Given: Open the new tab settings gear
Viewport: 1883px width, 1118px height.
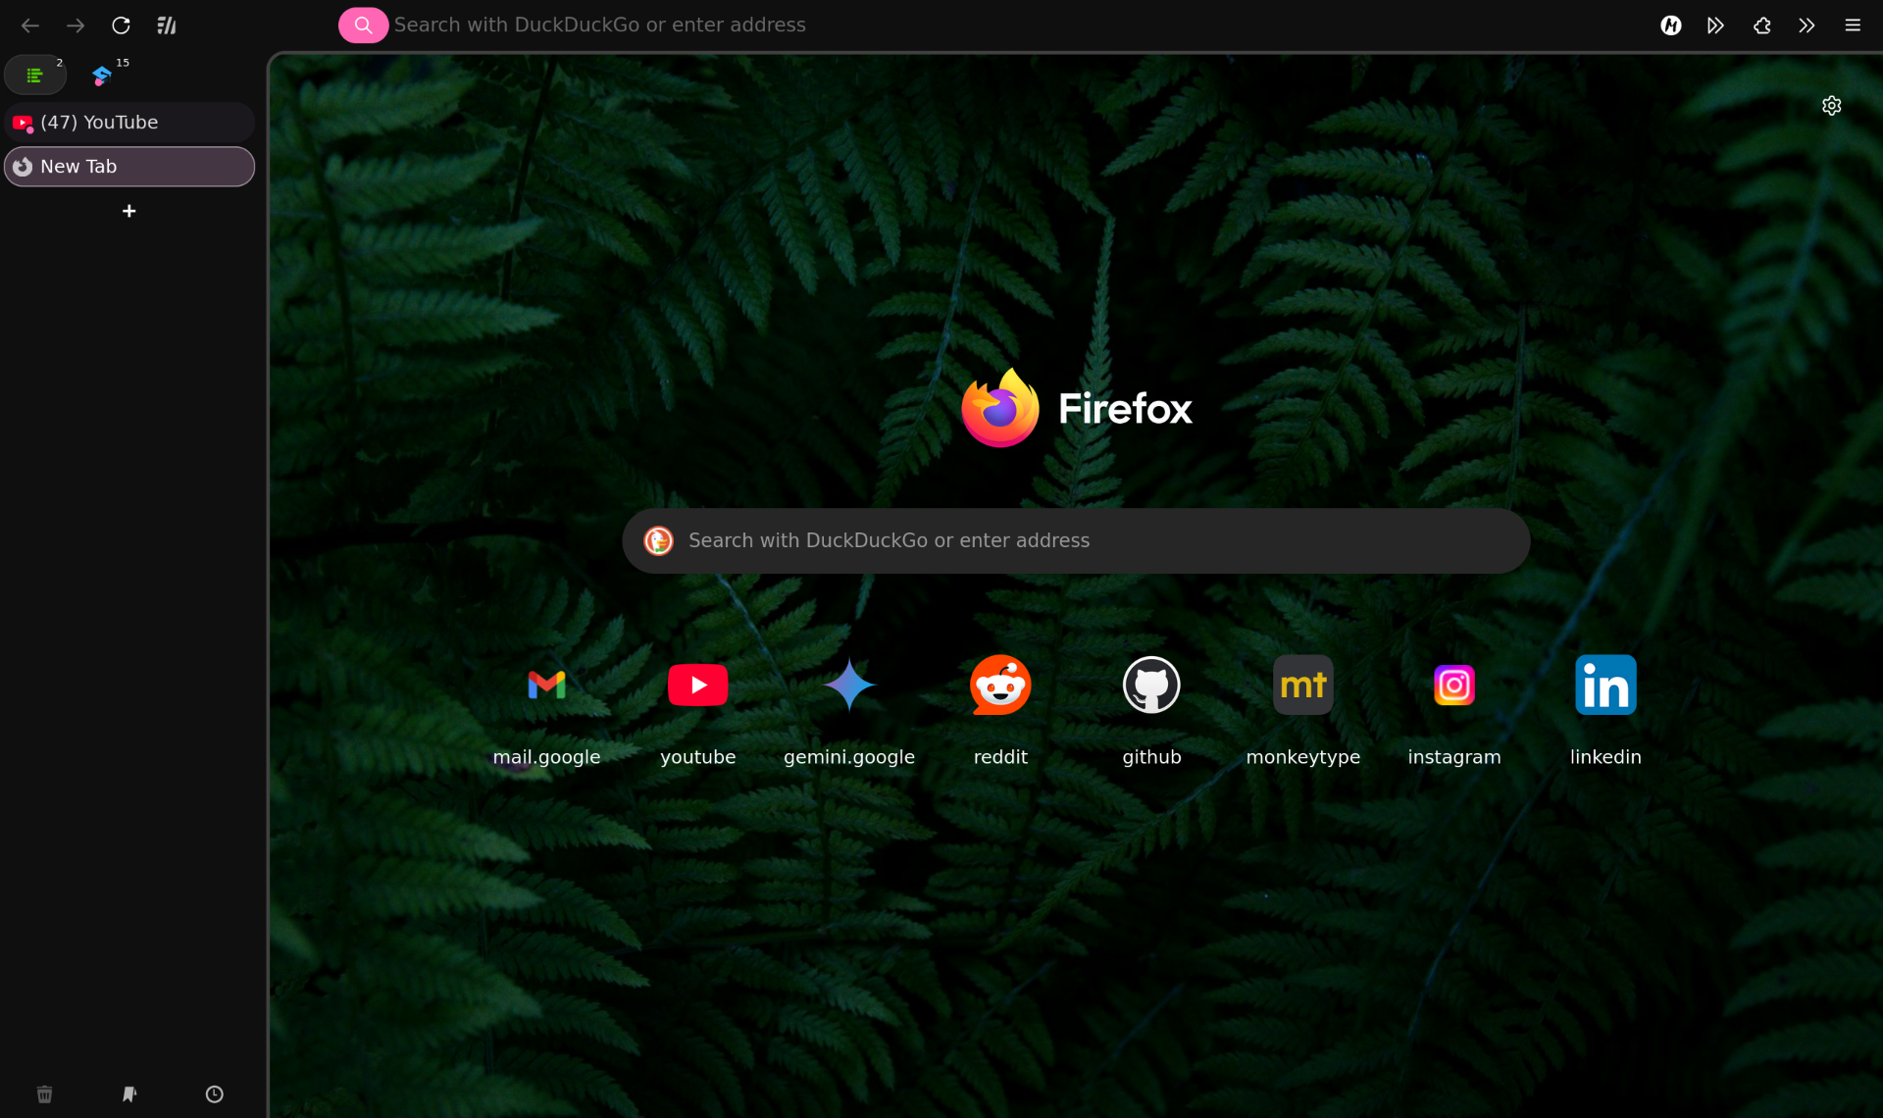Looking at the screenshot, I should [1832, 106].
